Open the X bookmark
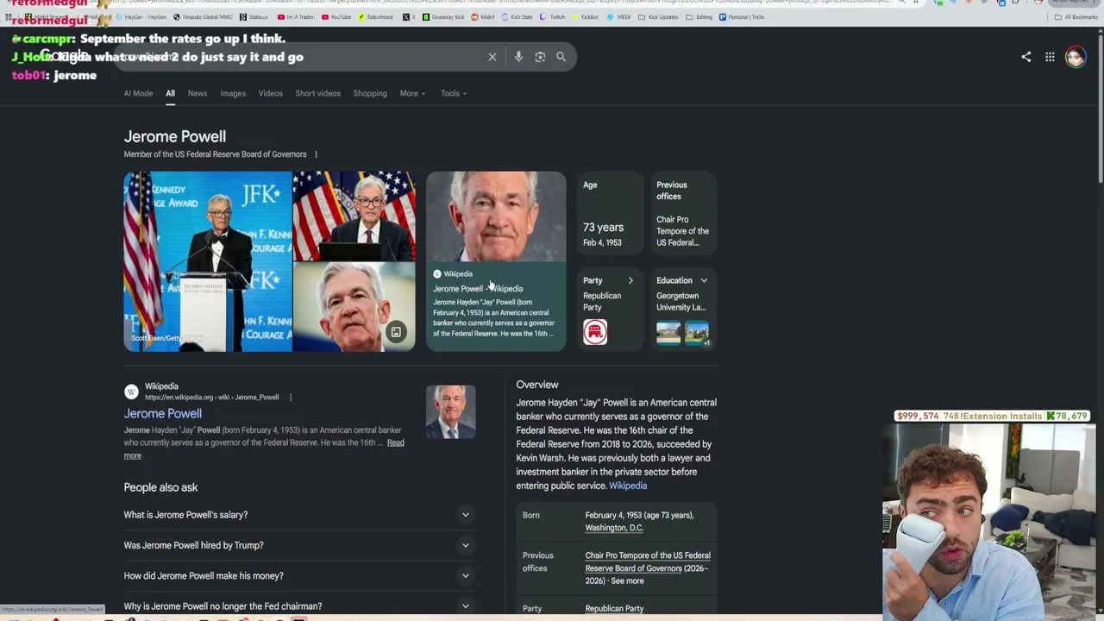 click(408, 17)
